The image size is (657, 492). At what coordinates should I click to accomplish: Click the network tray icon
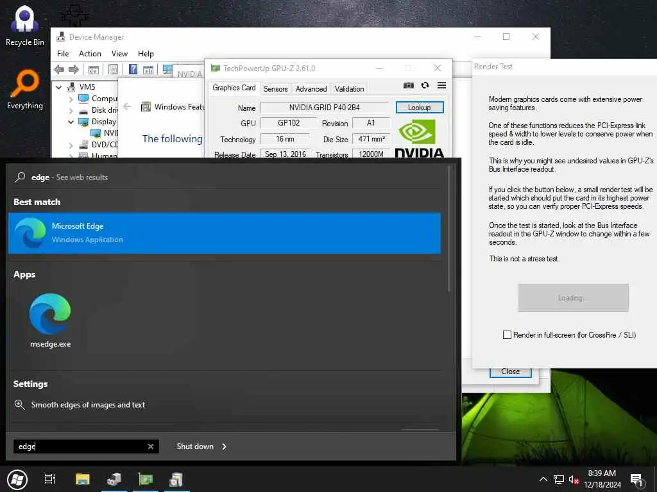click(559, 479)
